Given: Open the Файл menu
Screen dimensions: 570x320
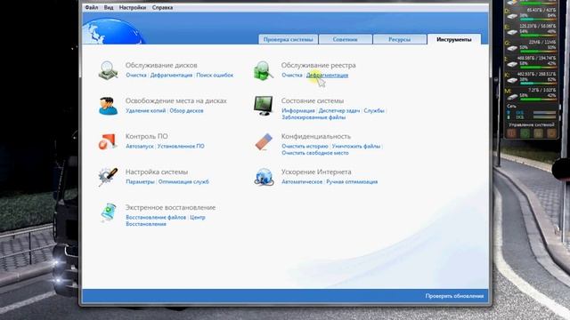Looking at the screenshot, I should point(91,7).
